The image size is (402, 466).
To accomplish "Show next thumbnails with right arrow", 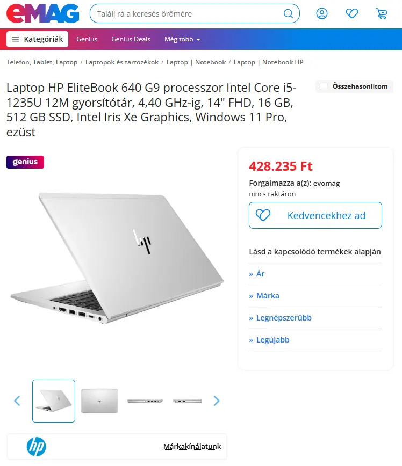I will point(217,401).
